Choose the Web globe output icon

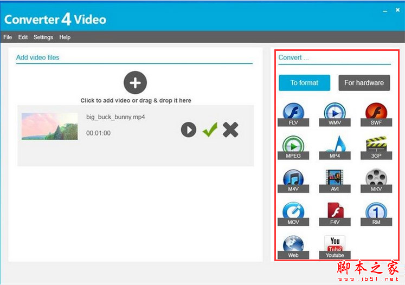point(293,247)
